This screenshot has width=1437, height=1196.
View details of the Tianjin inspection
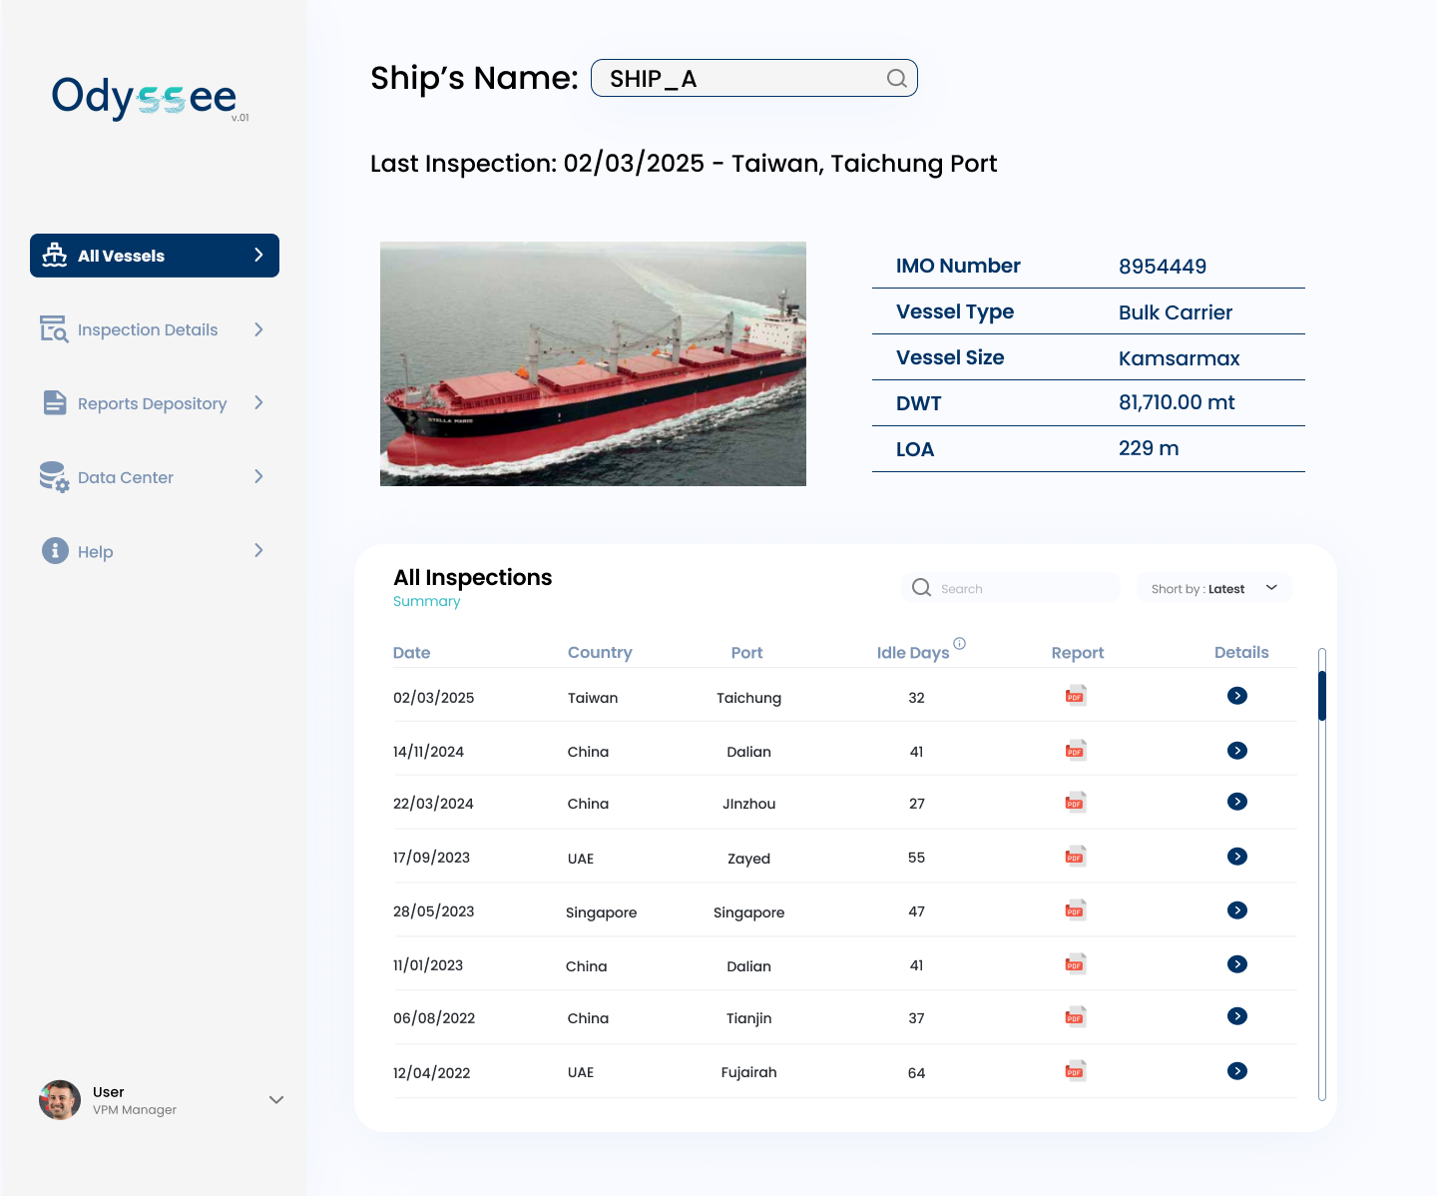(x=1237, y=1016)
